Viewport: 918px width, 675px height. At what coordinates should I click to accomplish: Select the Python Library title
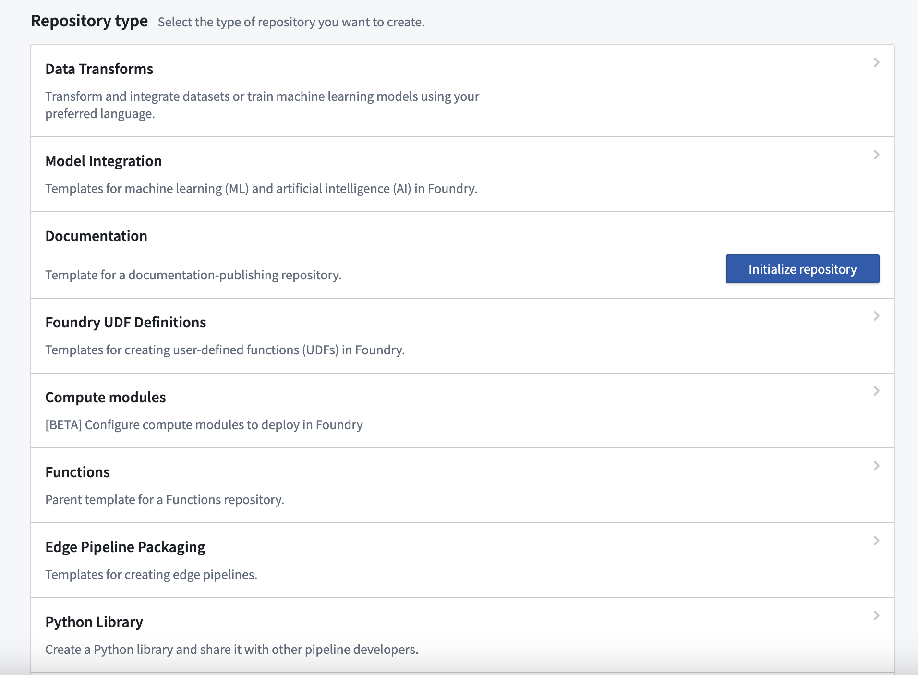[x=94, y=622]
